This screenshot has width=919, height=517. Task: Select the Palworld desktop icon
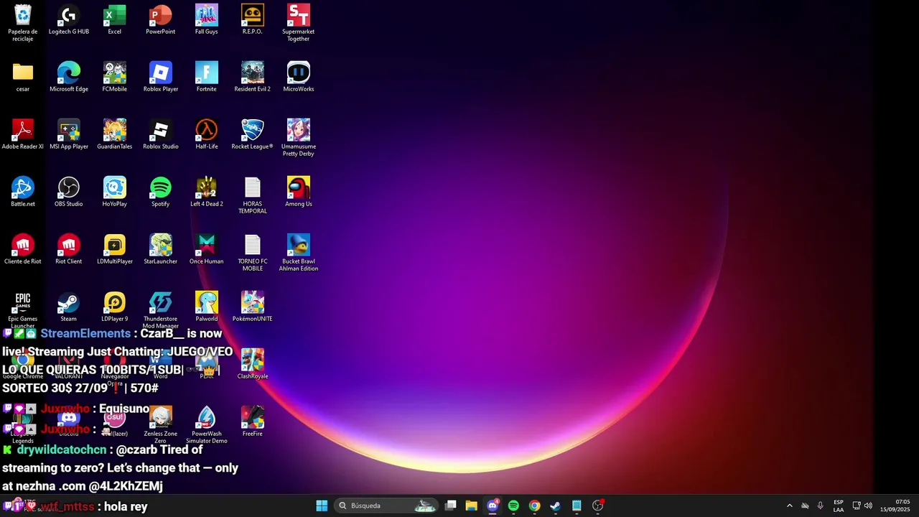(x=207, y=307)
